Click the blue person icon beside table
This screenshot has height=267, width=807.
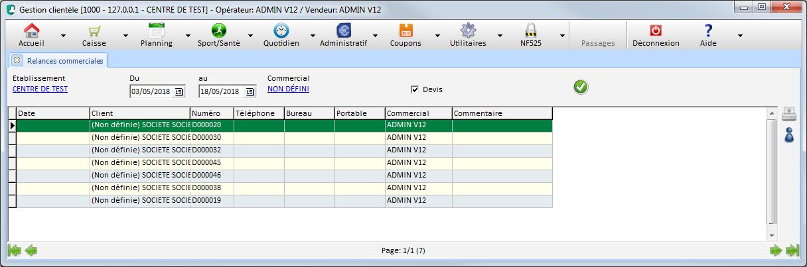pyautogui.click(x=789, y=135)
